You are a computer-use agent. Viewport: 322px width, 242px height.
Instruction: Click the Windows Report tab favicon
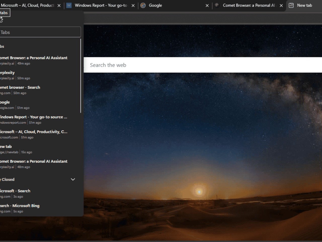[69, 6]
